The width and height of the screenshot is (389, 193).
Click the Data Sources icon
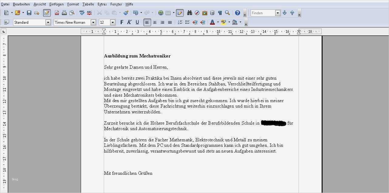click(212, 13)
